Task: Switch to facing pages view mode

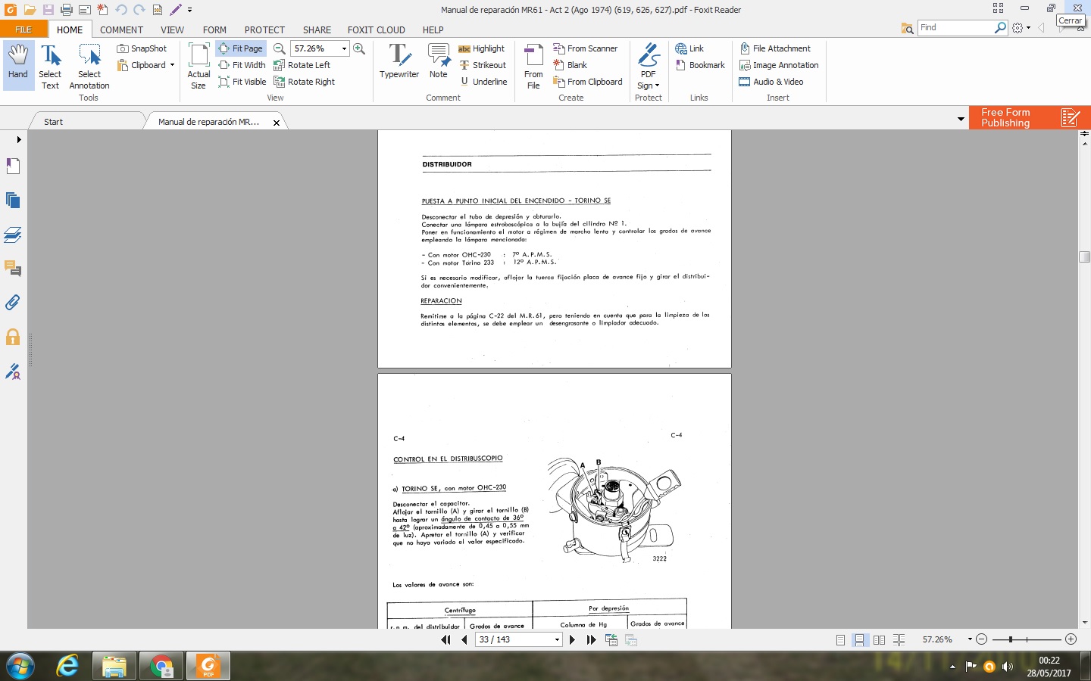Action: coord(879,639)
